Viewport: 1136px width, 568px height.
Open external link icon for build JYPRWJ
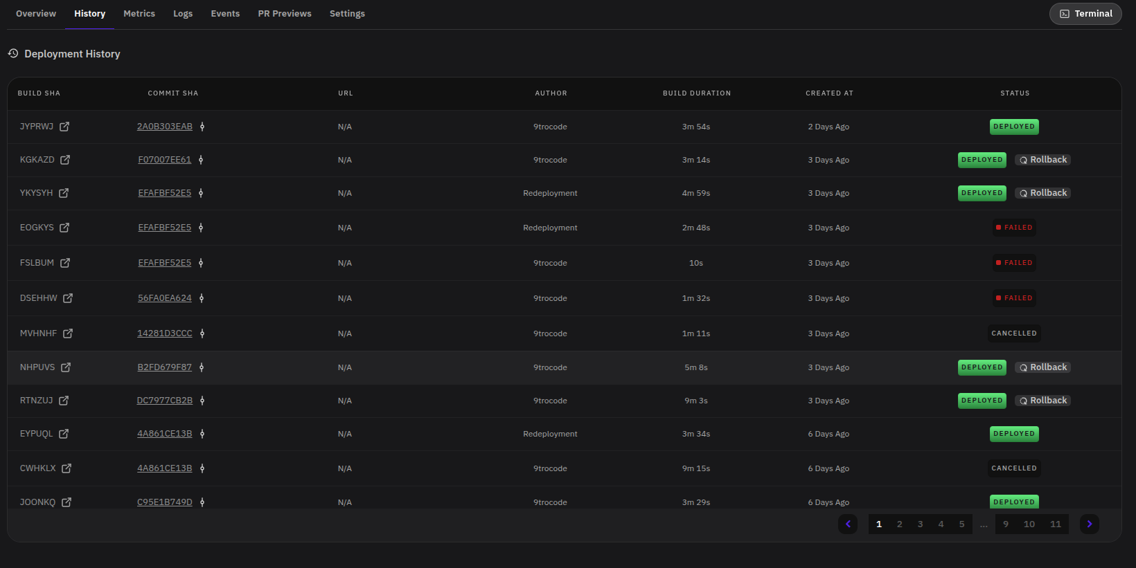[x=64, y=127]
